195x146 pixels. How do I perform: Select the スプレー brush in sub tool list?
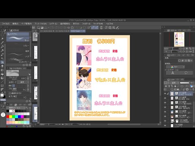point(18,44)
